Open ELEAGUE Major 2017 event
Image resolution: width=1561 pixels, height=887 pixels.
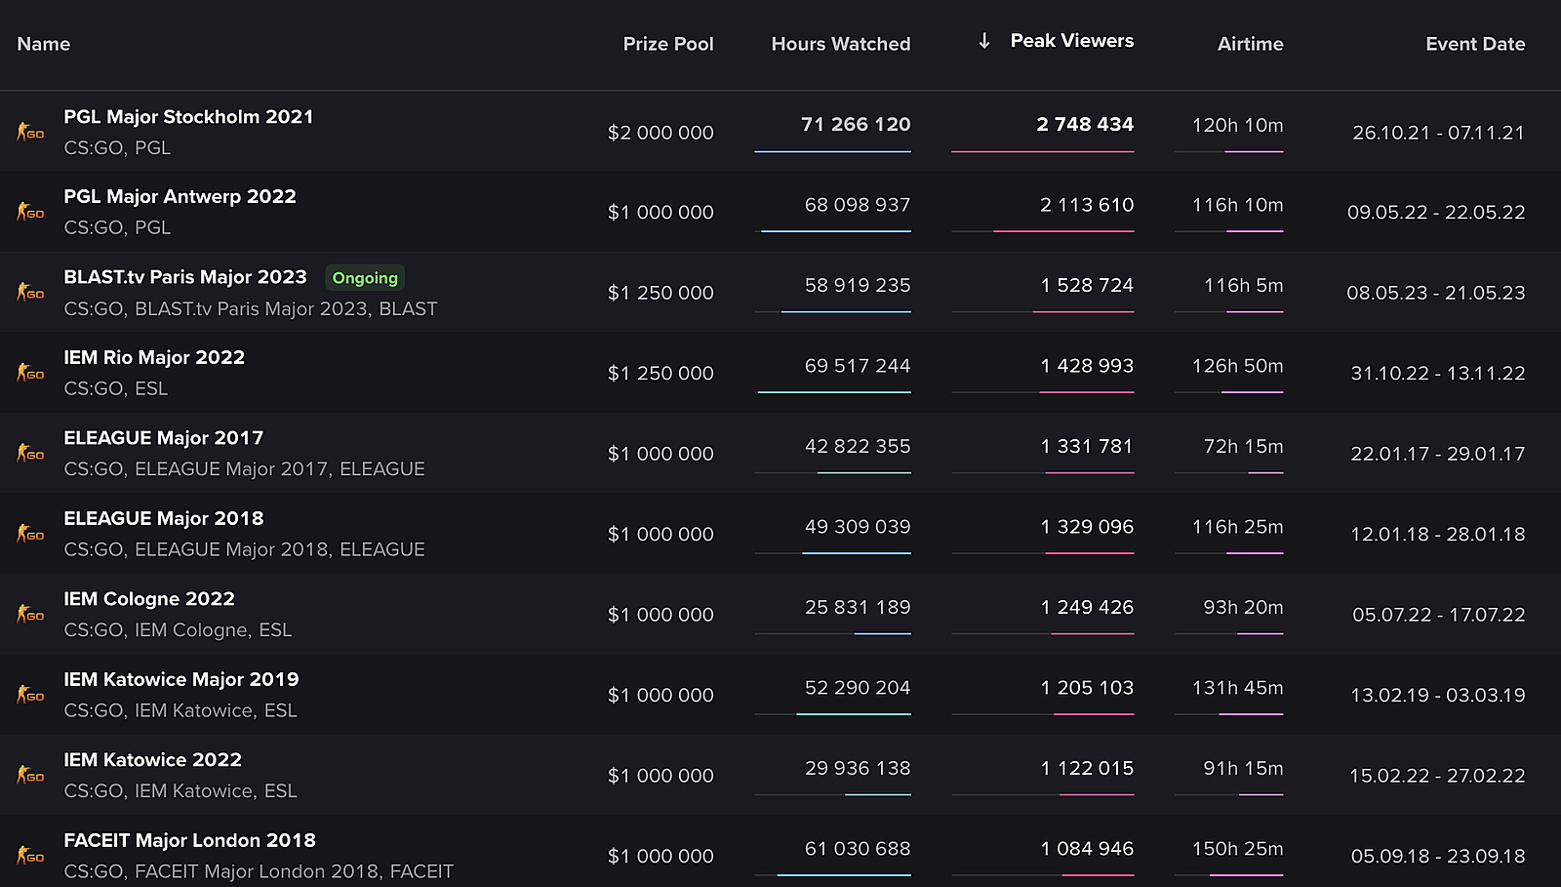tap(164, 438)
